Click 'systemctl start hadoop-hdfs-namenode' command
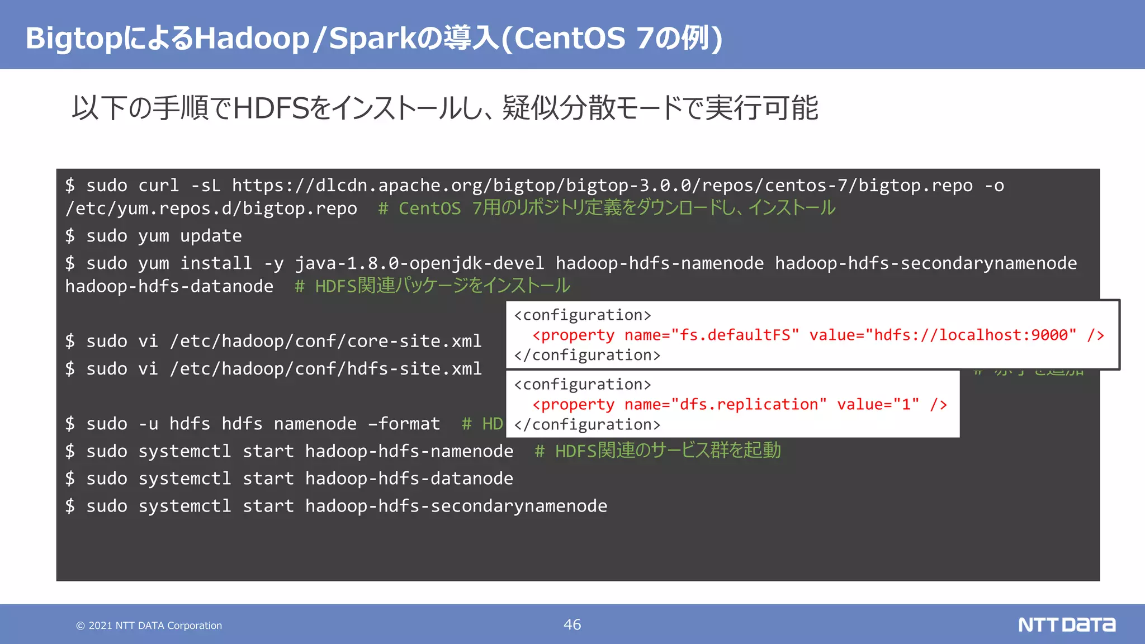This screenshot has width=1145, height=644. click(x=289, y=451)
